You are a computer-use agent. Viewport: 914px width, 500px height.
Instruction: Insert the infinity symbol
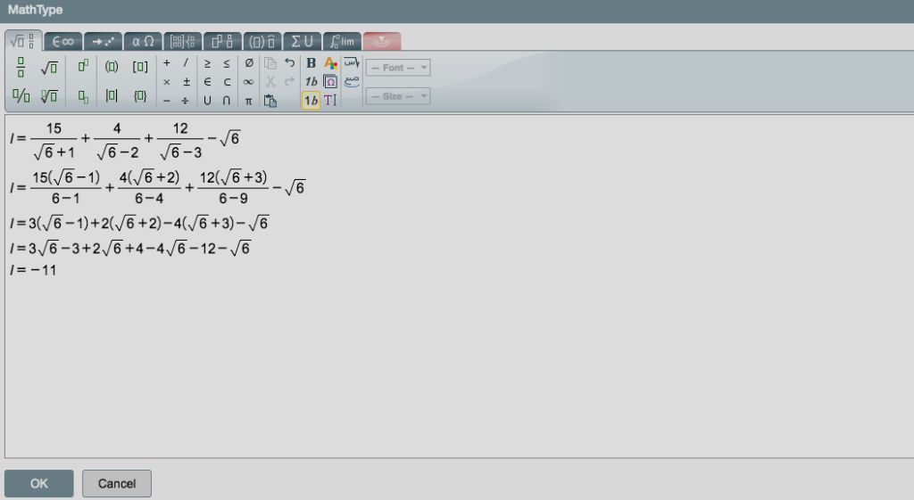(x=248, y=82)
